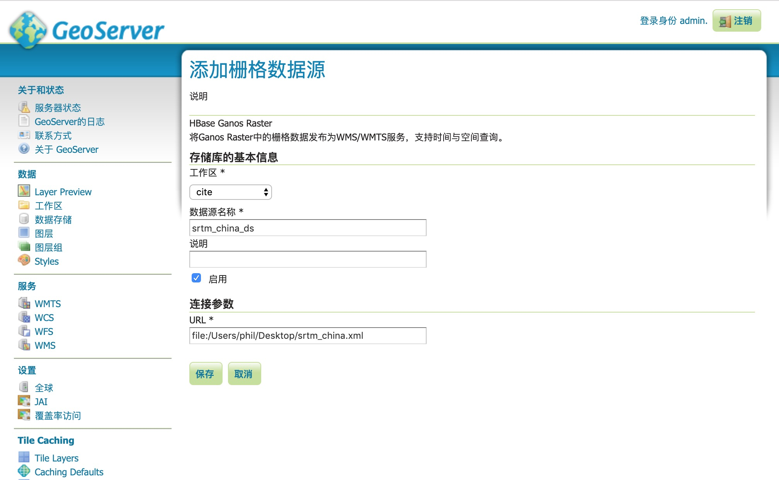Click the 服务器状态 icon in sidebar
Screen dimensions: 779x480
click(24, 107)
